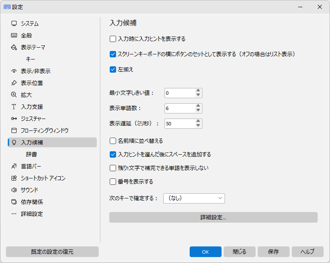Click the speaker icon beside サウンド
The height and width of the screenshot is (263, 330).
coord(14,190)
